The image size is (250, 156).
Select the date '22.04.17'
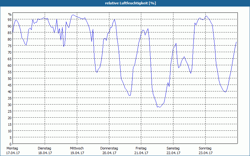click(173, 153)
